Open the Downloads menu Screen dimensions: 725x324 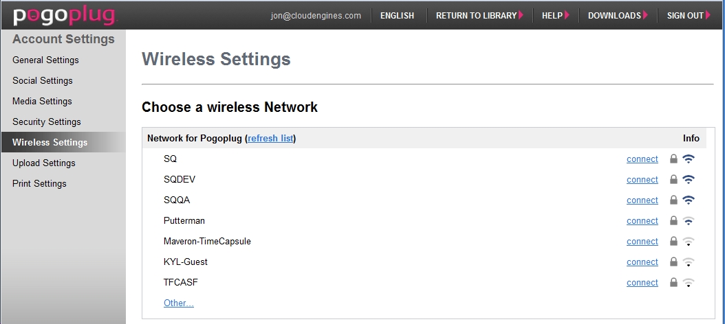click(x=618, y=16)
